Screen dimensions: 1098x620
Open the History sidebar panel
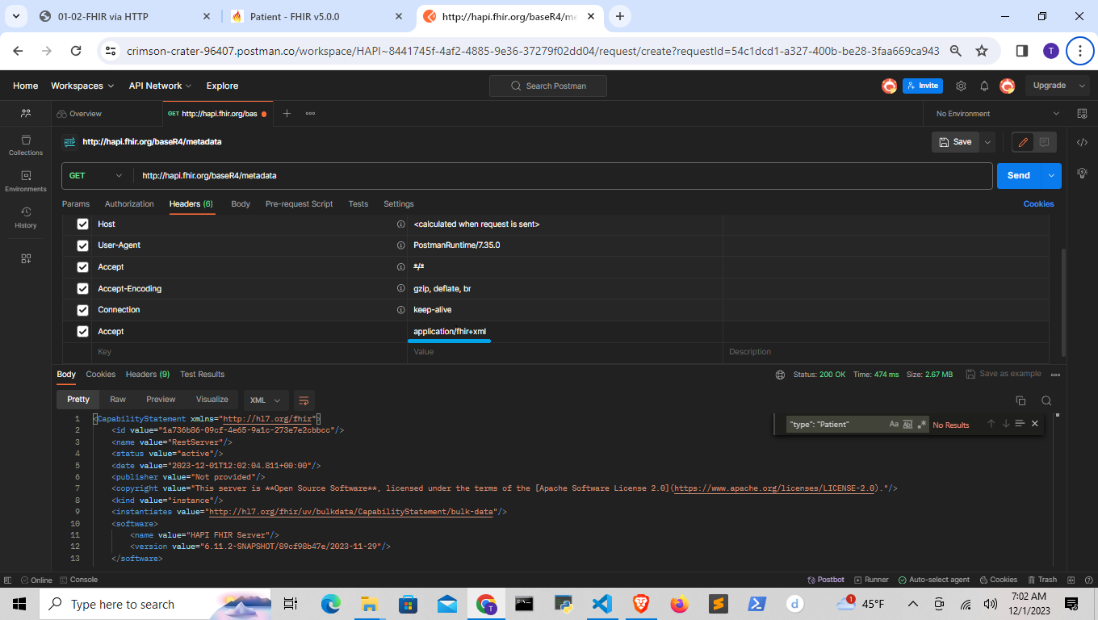(x=26, y=218)
